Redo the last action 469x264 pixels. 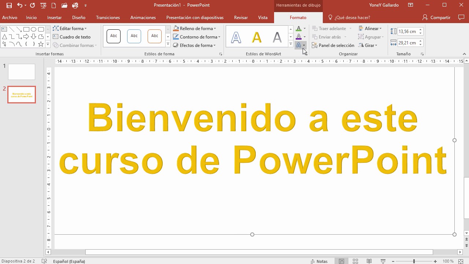(32, 5)
